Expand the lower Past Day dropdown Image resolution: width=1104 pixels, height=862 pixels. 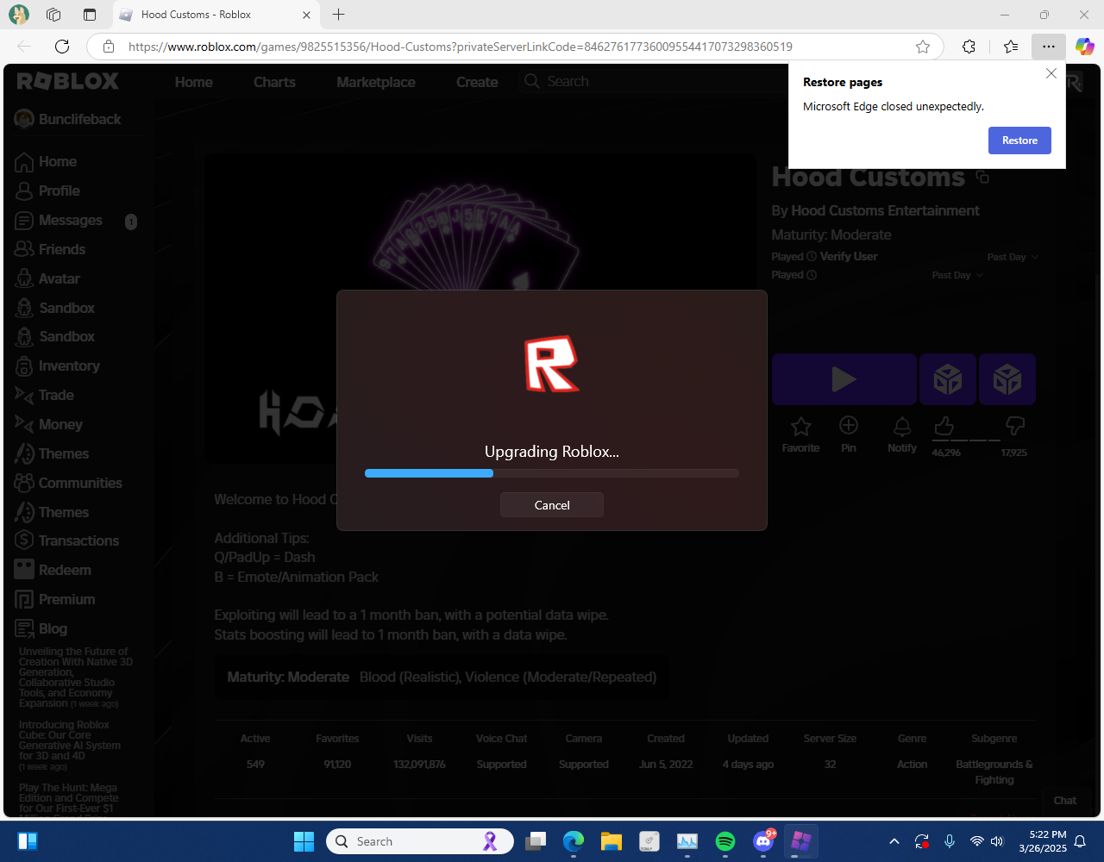coord(957,275)
